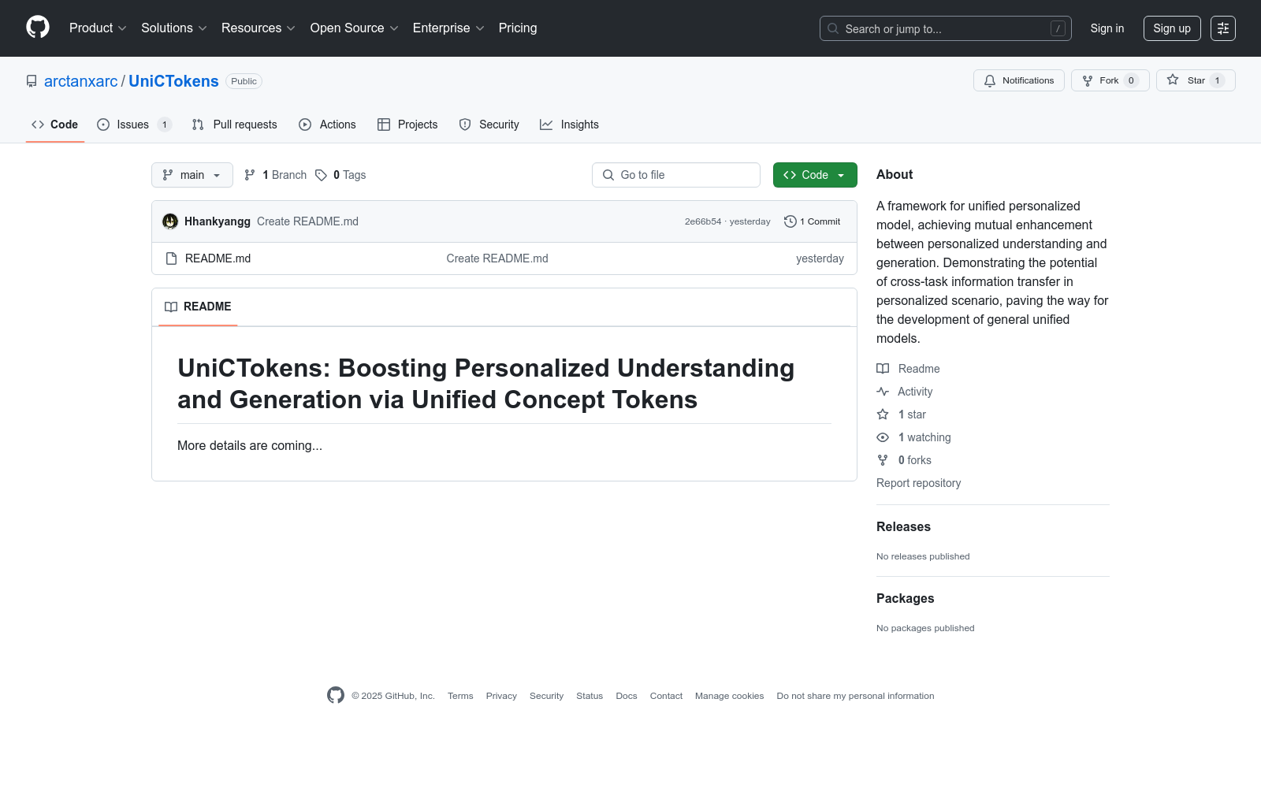Open the Pull requests tab

tap(235, 125)
